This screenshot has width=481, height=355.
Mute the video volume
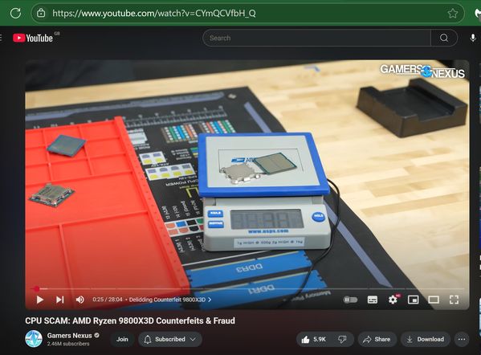[79, 300]
